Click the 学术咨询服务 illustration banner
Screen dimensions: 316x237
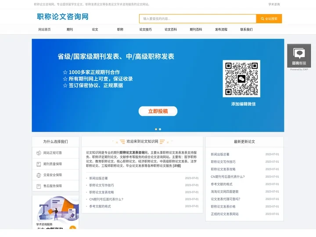tap(56, 212)
